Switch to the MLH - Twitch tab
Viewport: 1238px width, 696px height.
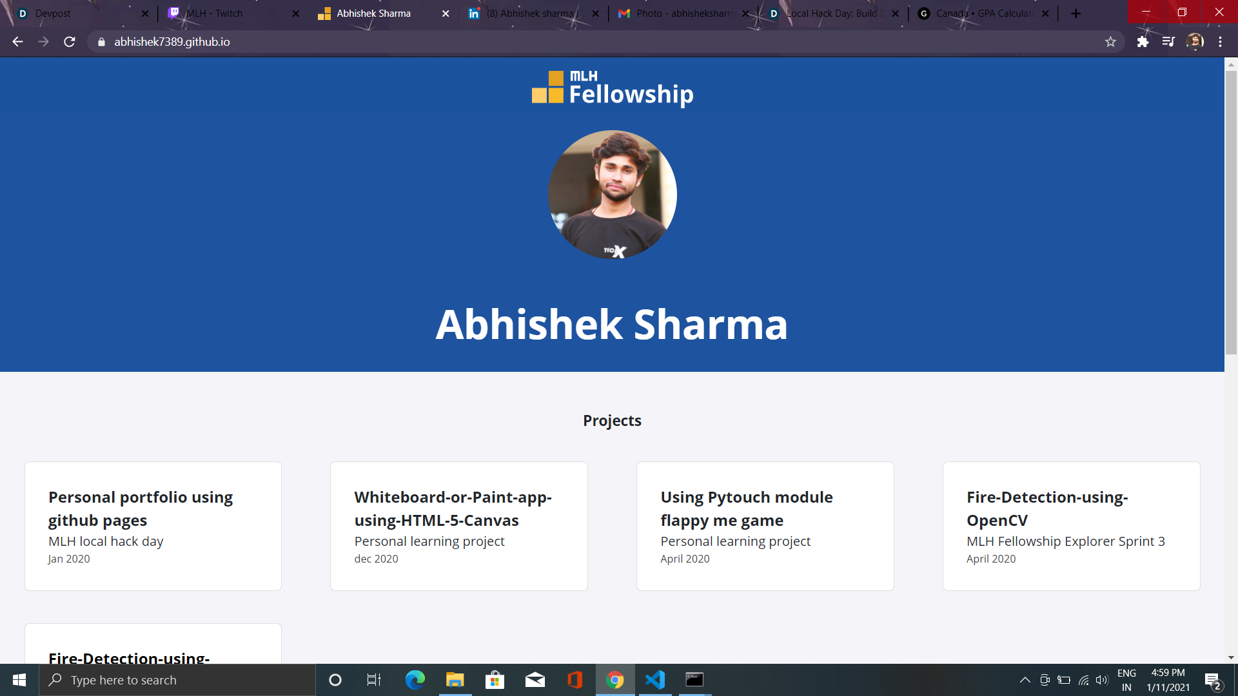(215, 14)
